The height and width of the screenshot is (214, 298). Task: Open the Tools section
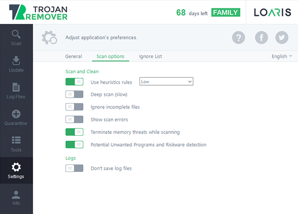[x=16, y=144]
